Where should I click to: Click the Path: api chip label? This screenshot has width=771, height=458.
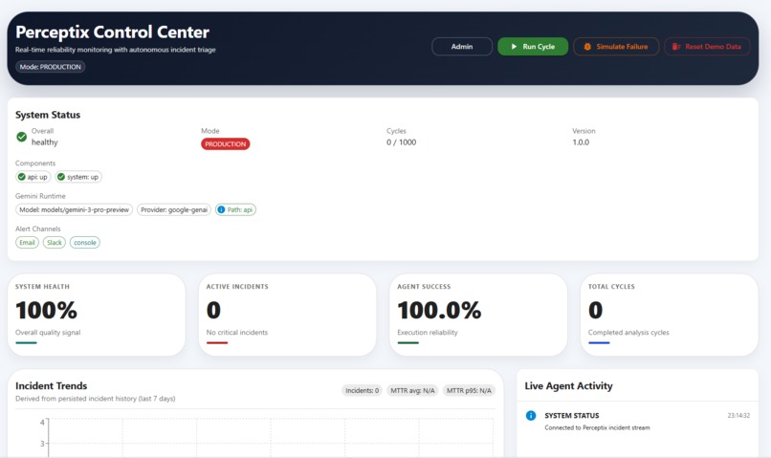(x=239, y=209)
